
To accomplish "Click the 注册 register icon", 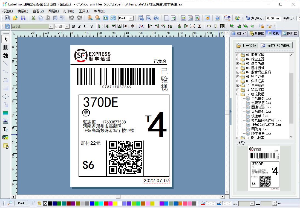I will 227,18.
